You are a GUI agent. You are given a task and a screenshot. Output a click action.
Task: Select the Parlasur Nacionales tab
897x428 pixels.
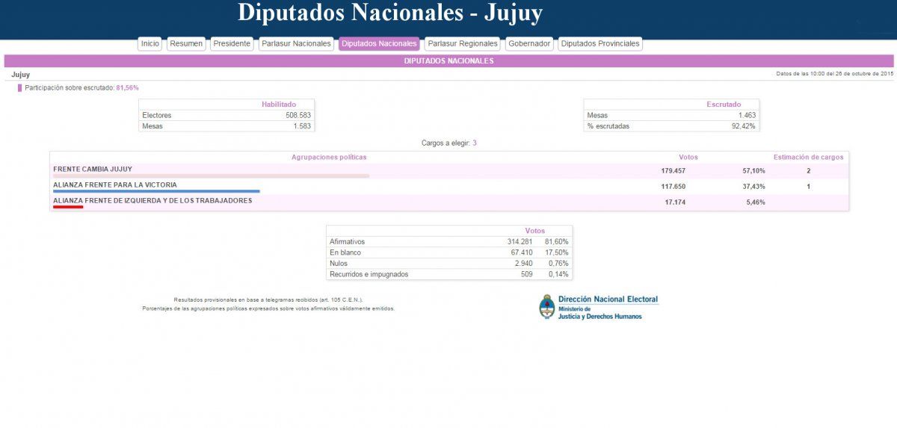(x=296, y=44)
